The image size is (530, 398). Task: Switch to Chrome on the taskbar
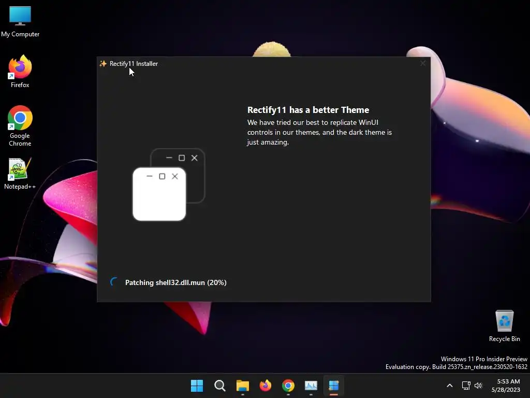pos(288,386)
